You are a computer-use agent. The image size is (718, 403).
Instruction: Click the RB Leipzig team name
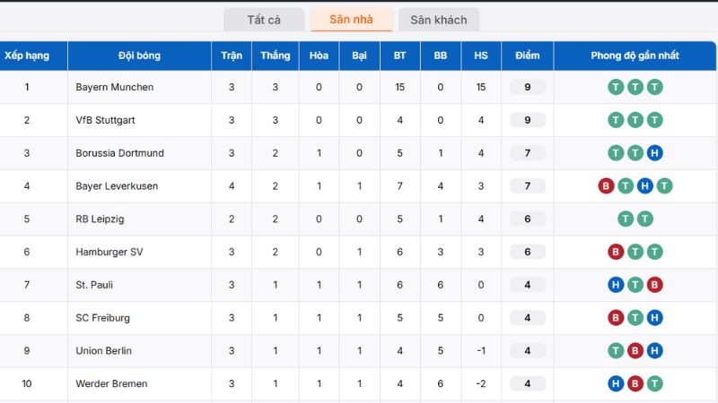click(x=100, y=219)
